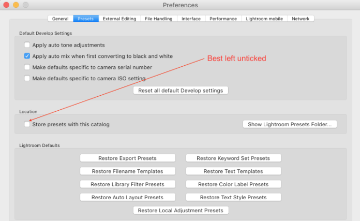Restore Export Presets
360x221 pixels.
[128, 158]
